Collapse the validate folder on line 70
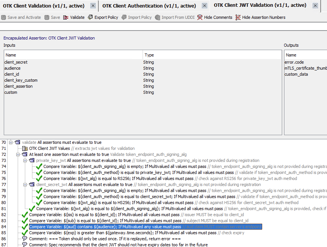 point(11,143)
